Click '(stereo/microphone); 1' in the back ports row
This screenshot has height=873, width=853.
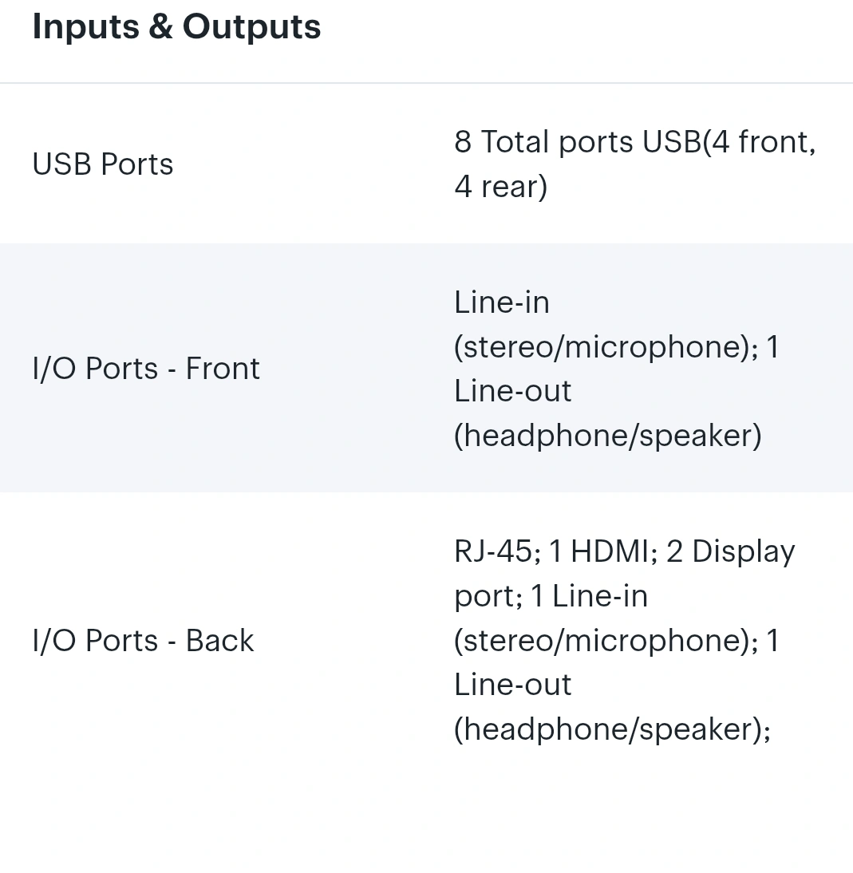pos(616,641)
